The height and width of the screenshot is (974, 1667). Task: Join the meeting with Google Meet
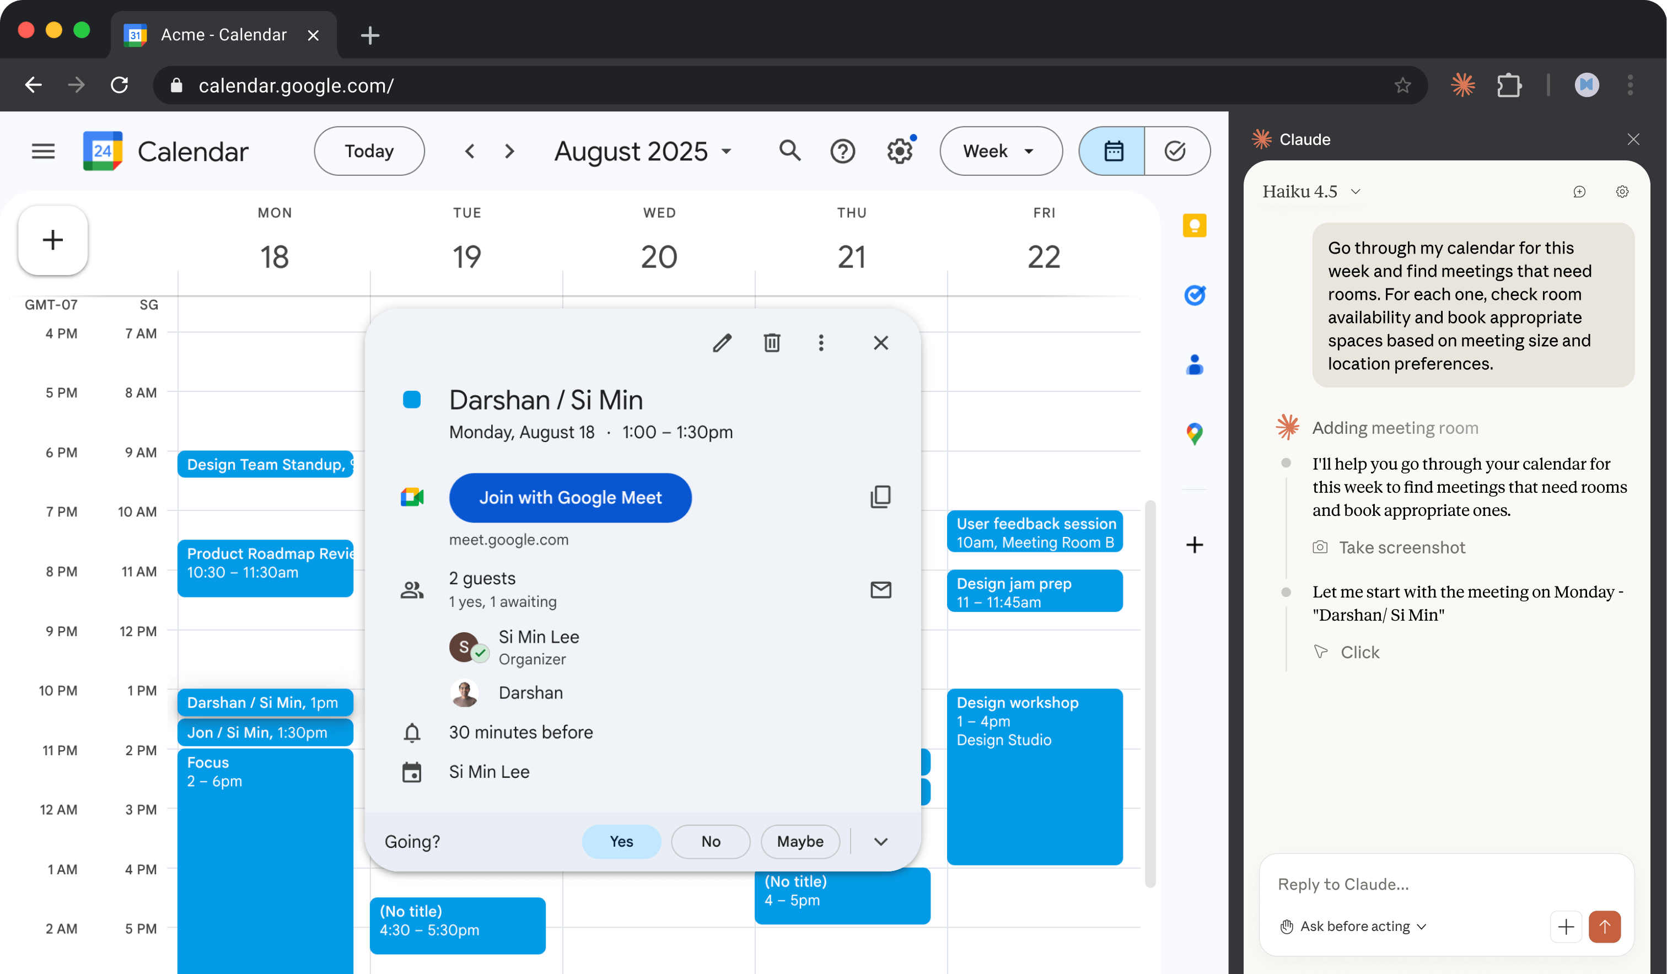[570, 498]
